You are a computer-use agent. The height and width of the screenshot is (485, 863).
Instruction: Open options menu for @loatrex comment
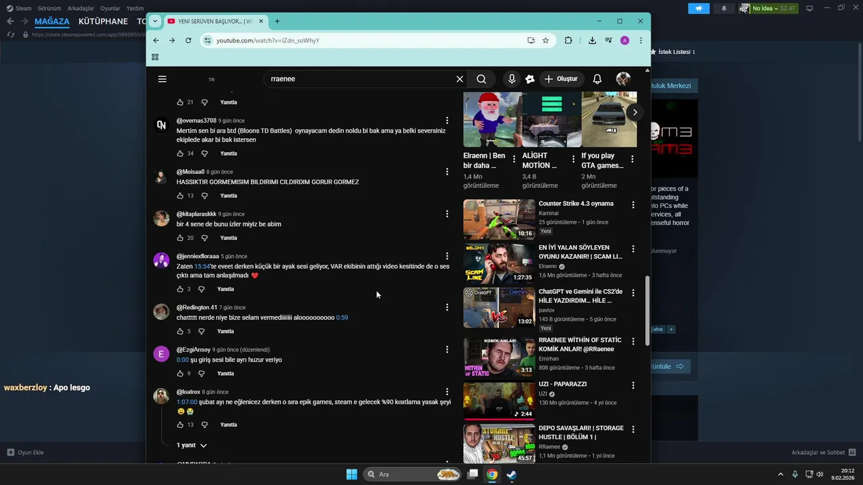coord(446,391)
